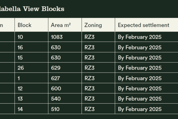Select the Block 26 cell
The width and height of the screenshot is (178, 119).
[21, 68]
